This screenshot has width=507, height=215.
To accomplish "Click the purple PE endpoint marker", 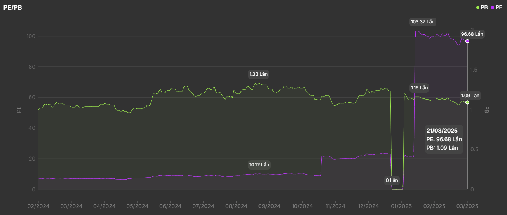I will point(467,41).
